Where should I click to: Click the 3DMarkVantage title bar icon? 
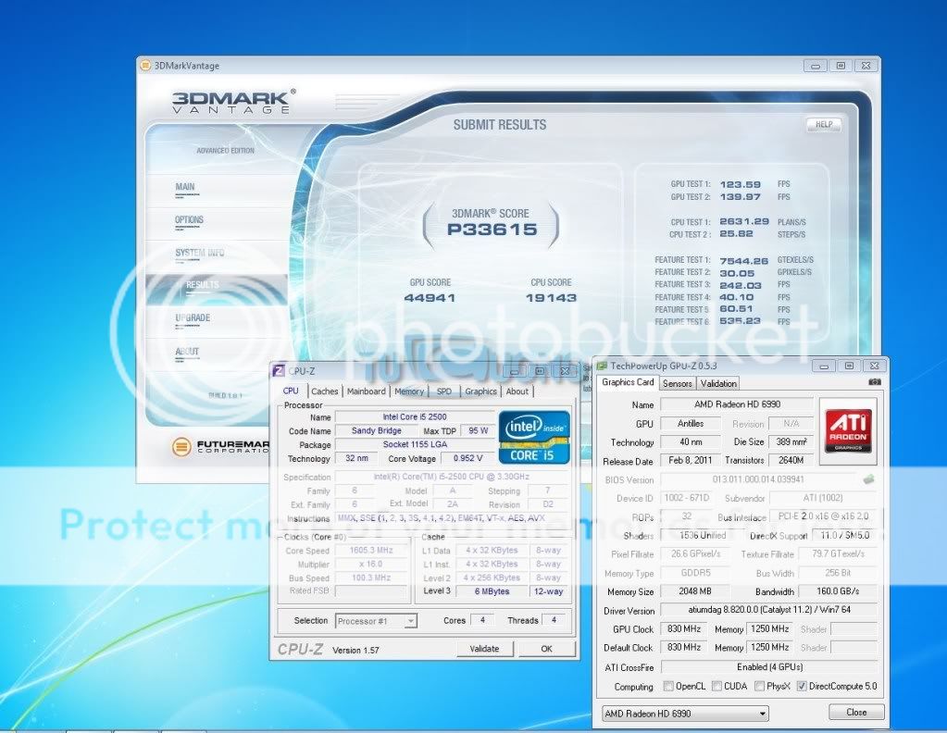coord(145,65)
